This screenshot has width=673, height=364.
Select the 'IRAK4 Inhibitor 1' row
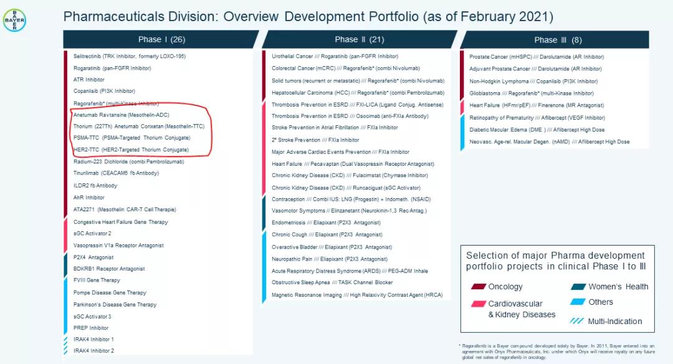(93, 339)
